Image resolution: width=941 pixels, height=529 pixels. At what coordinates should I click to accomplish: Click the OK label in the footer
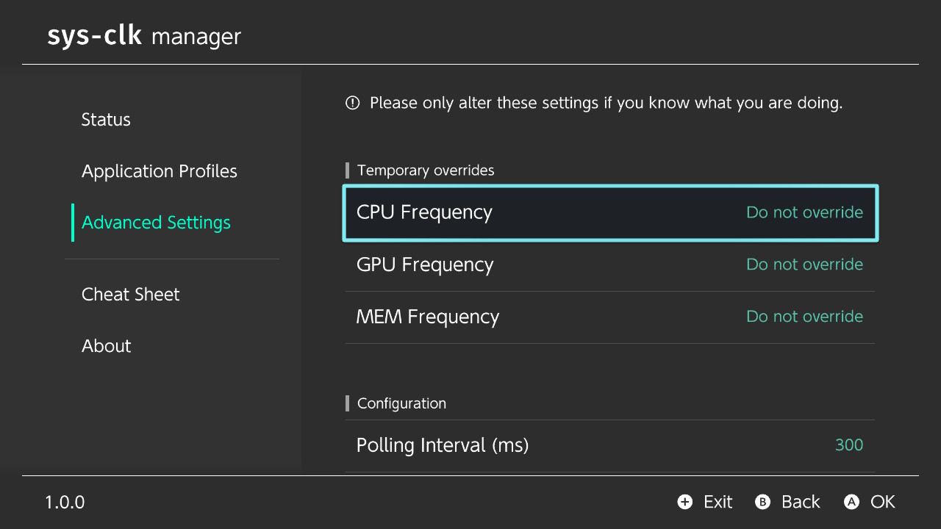tap(881, 502)
